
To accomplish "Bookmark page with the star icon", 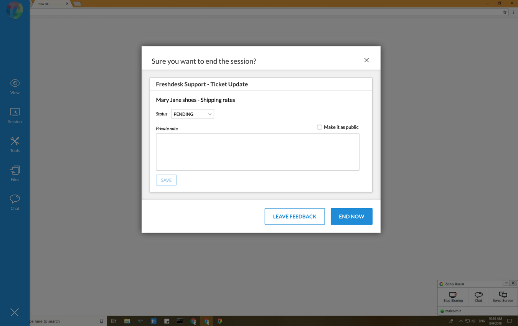I will pos(505,12).
